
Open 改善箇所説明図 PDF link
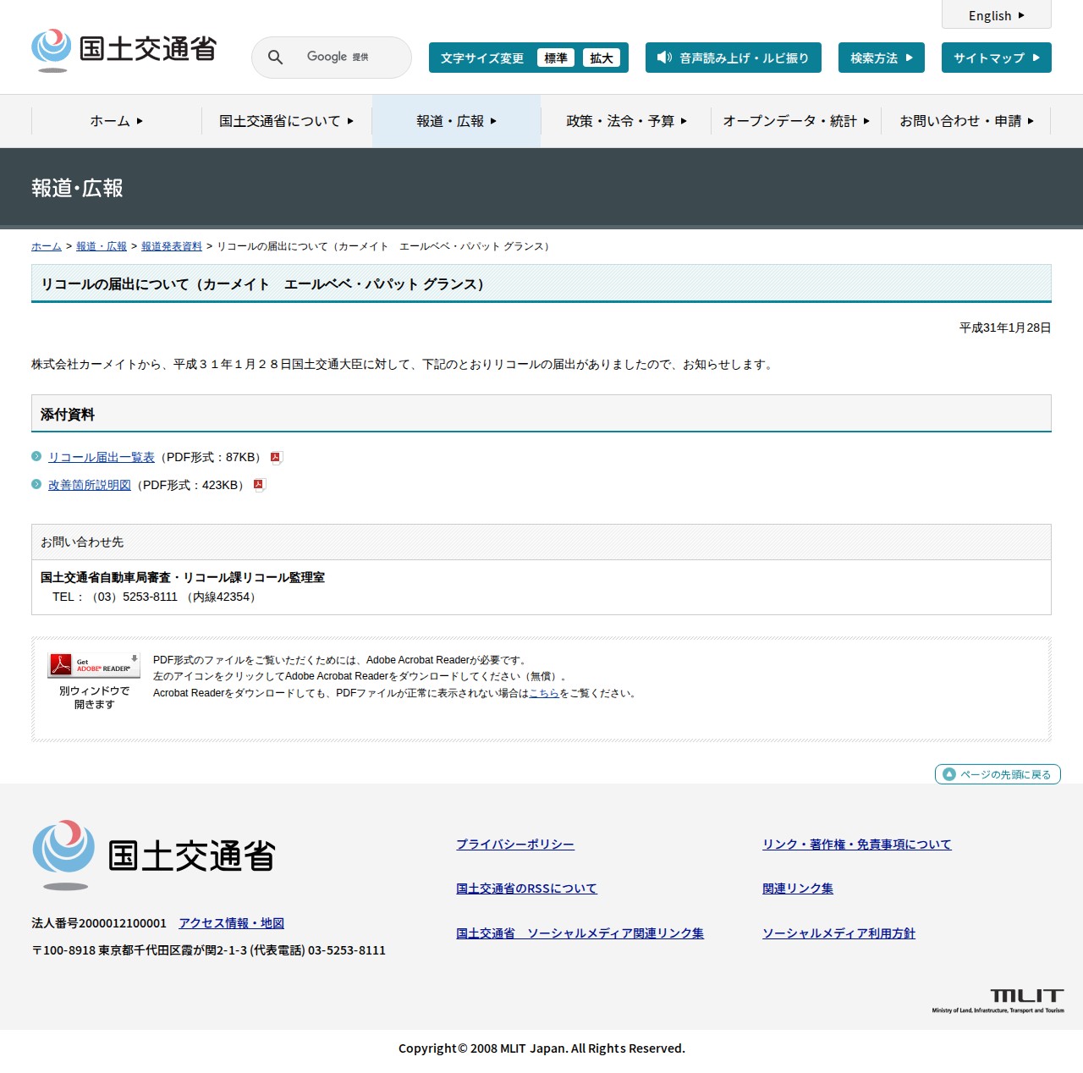click(90, 485)
